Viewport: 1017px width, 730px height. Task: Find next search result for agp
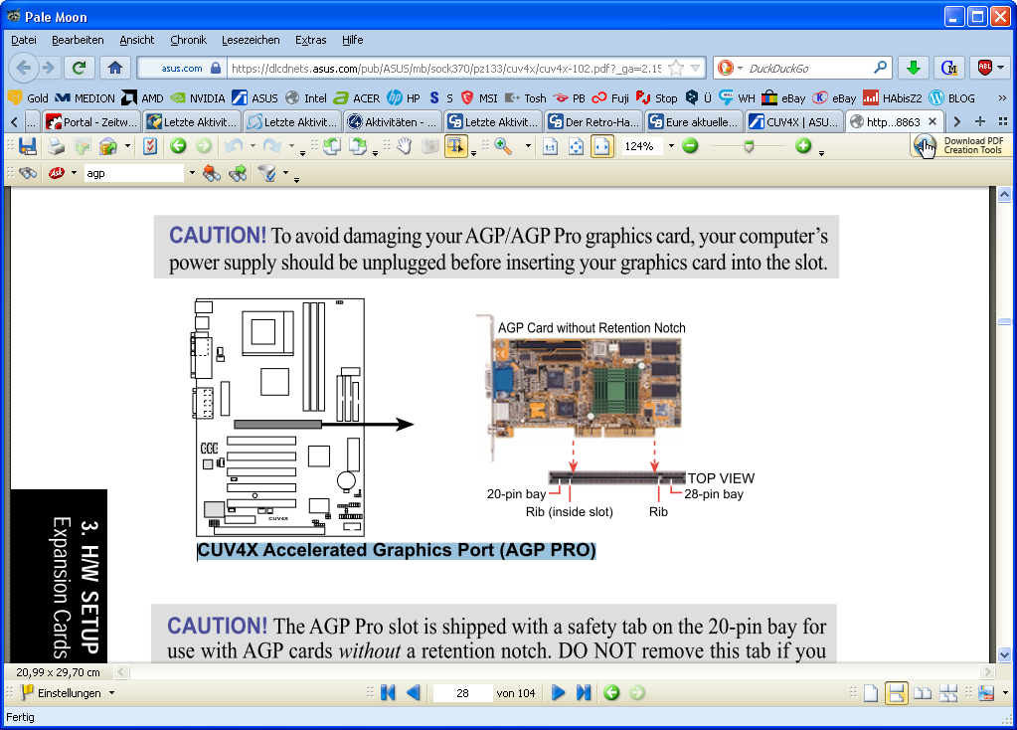[238, 173]
